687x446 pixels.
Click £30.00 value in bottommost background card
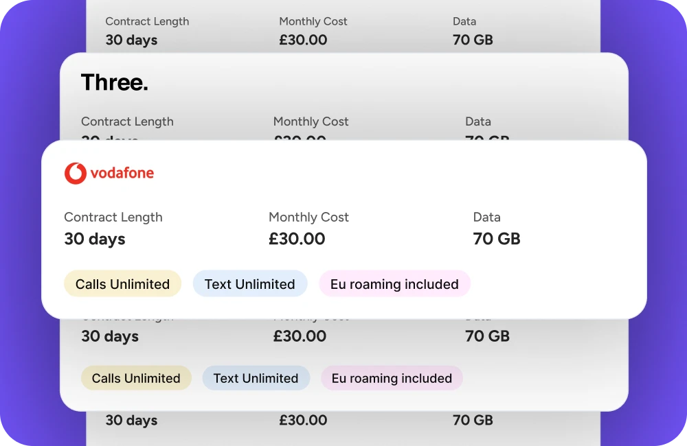303,421
